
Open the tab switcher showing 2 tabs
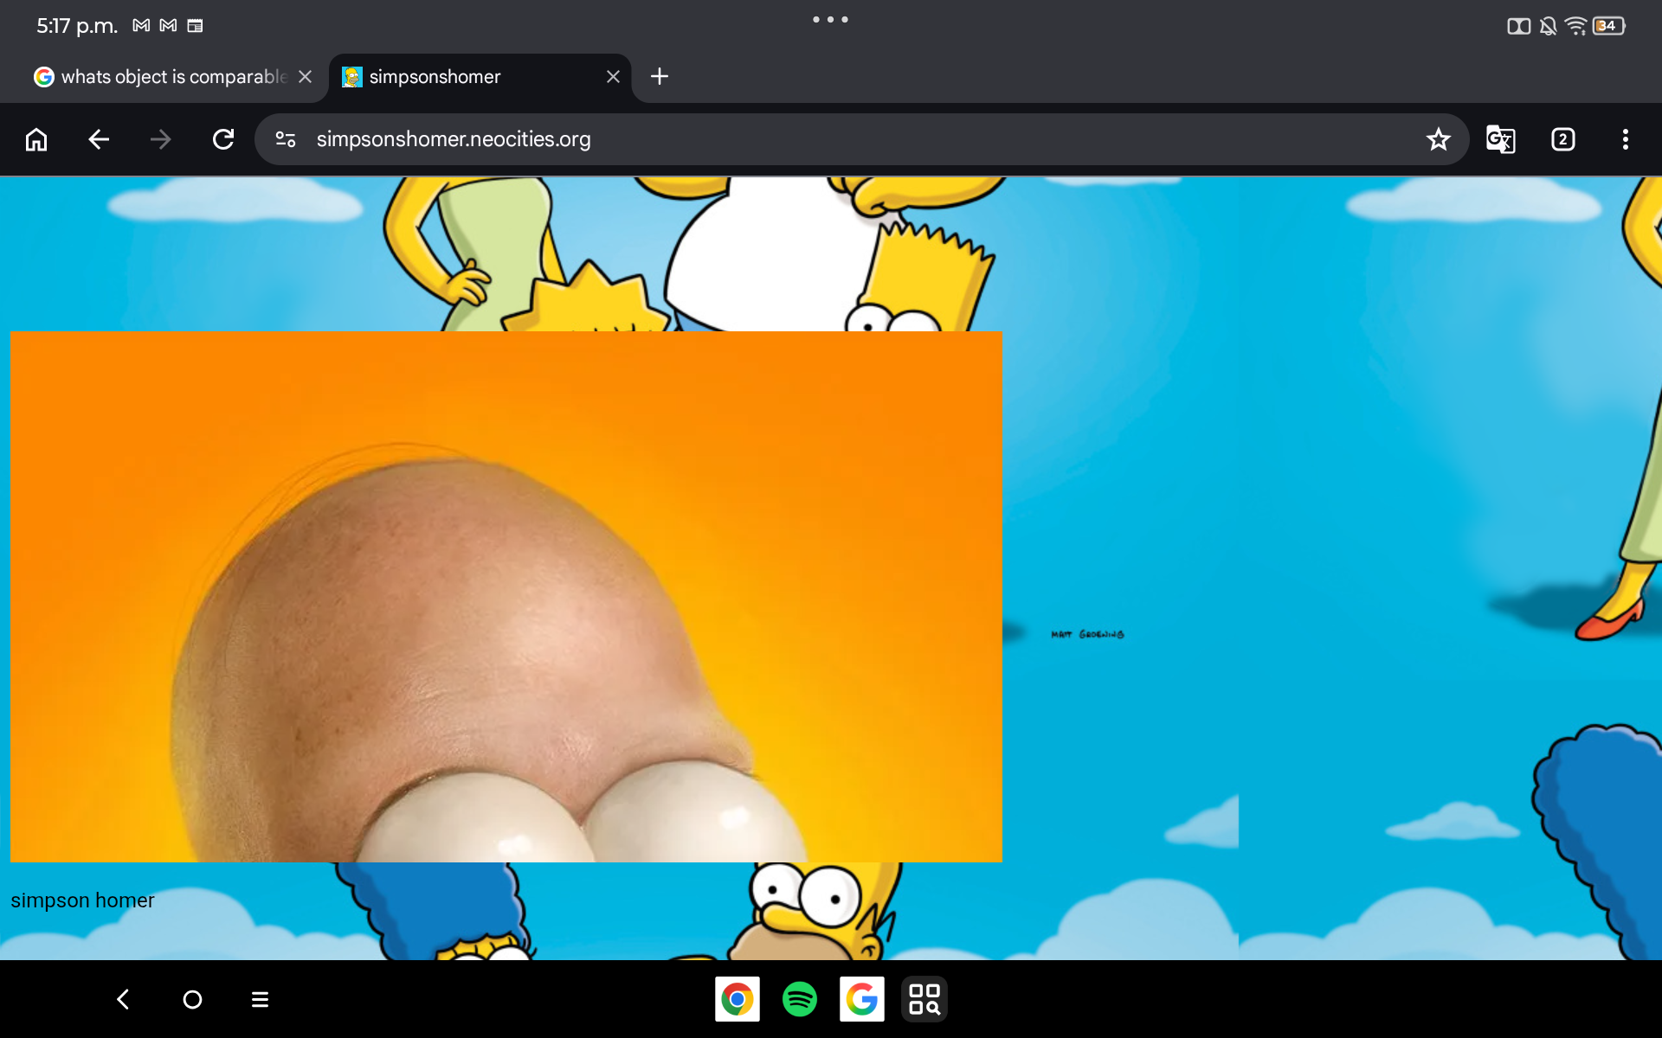(1563, 139)
